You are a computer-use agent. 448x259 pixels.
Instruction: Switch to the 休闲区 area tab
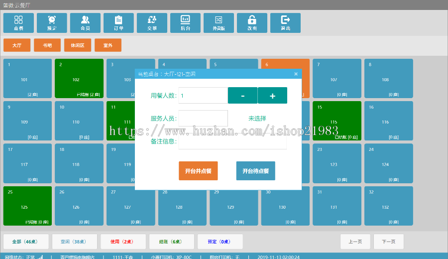(78, 45)
